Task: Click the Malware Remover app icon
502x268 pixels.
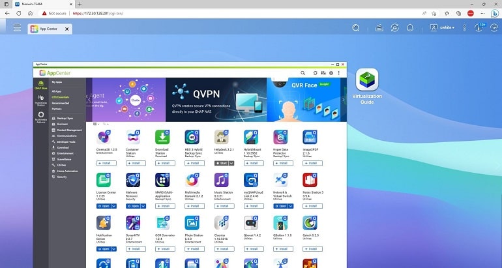Action: pos(133,180)
